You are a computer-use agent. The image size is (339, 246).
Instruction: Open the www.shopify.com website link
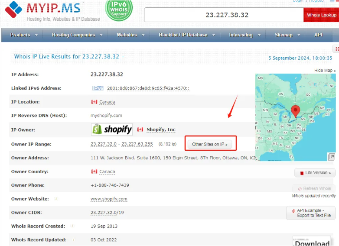coord(109,199)
